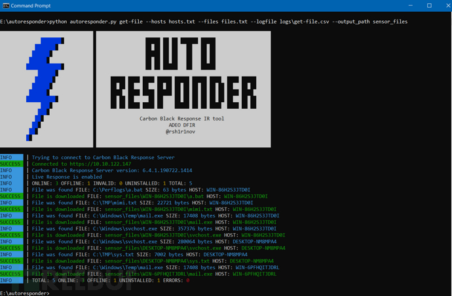Click the AUTO RESPONDER pixel banner
Viewport: 452px width, 296px height.
click(183, 73)
